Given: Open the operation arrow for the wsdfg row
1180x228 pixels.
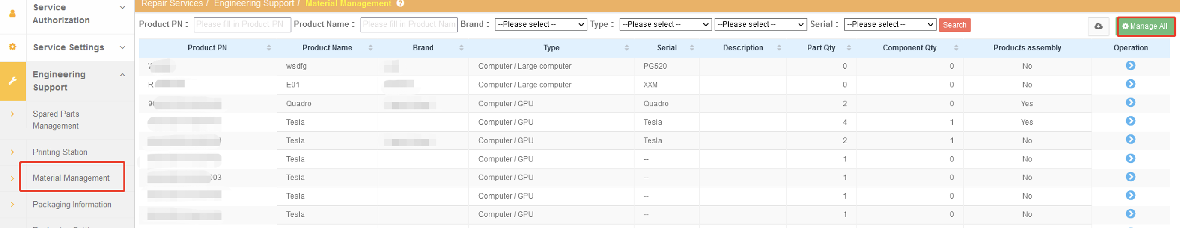Looking at the screenshot, I should click(1130, 66).
